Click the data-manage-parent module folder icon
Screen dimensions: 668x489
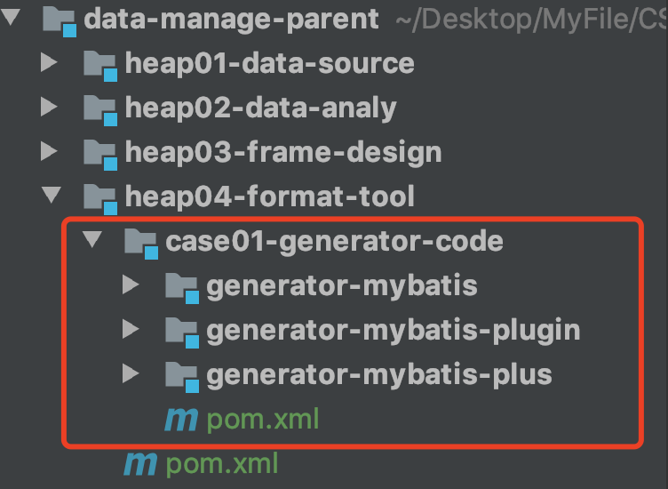click(60, 20)
